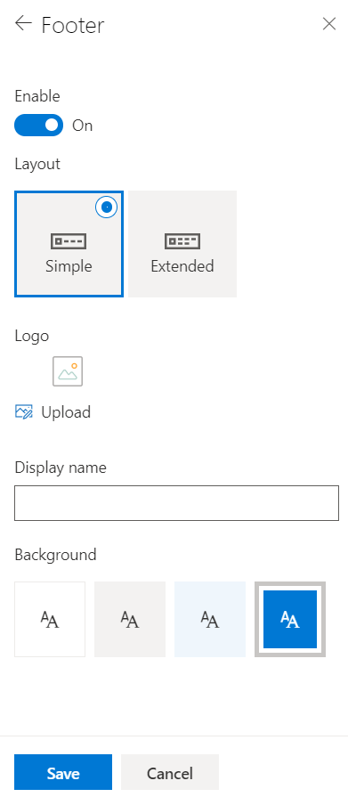
Task: Click the Extended layout label text
Action: point(182,266)
